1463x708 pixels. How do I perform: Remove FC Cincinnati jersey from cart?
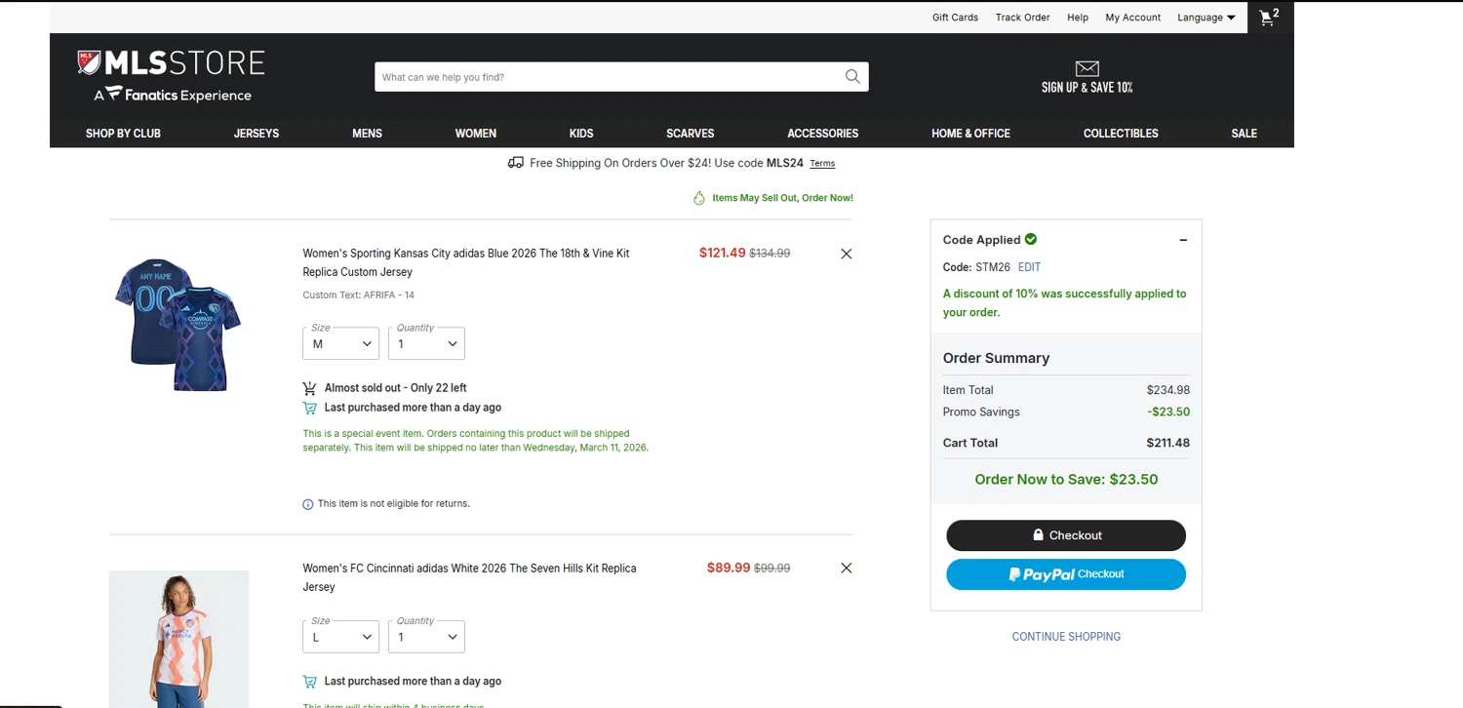(x=846, y=568)
